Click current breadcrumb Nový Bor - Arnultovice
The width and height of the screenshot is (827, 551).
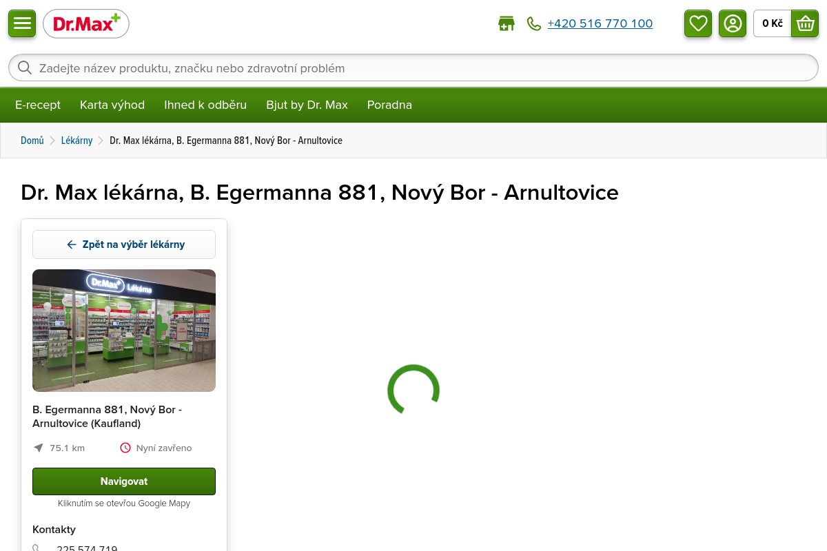226,141
